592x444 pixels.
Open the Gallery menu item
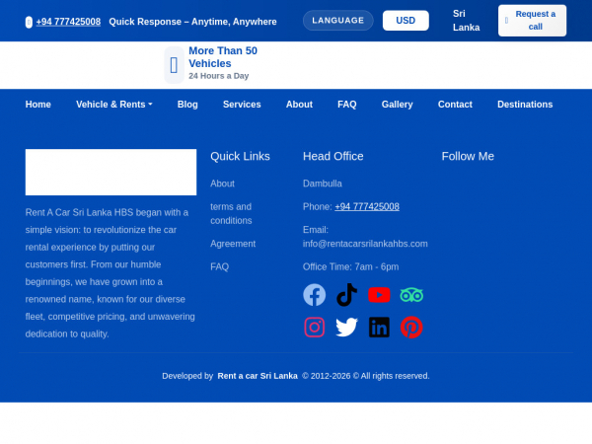pyautogui.click(x=397, y=105)
